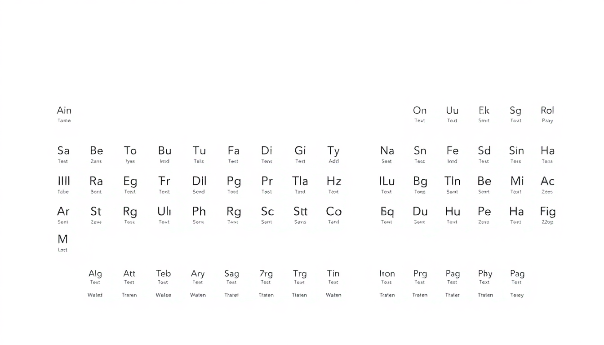The image size is (604, 345).
Task: Click the Ty element labeled Add
Action: point(333,155)
